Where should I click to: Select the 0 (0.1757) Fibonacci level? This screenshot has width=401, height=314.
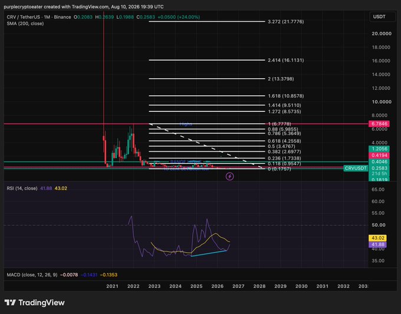pyautogui.click(x=280, y=169)
